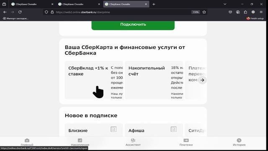The image size is (268, 151).
Task: Click the browser back arrow
Action: [5, 12]
